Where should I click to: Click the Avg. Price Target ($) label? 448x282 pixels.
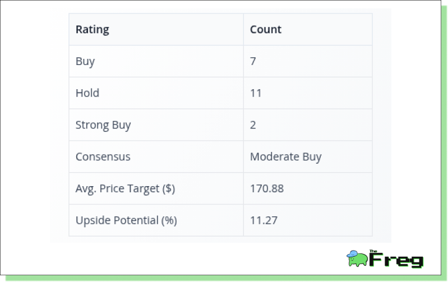126,189
